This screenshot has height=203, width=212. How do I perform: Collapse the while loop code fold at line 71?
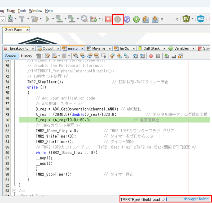pyautogui.click(x=15, y=71)
